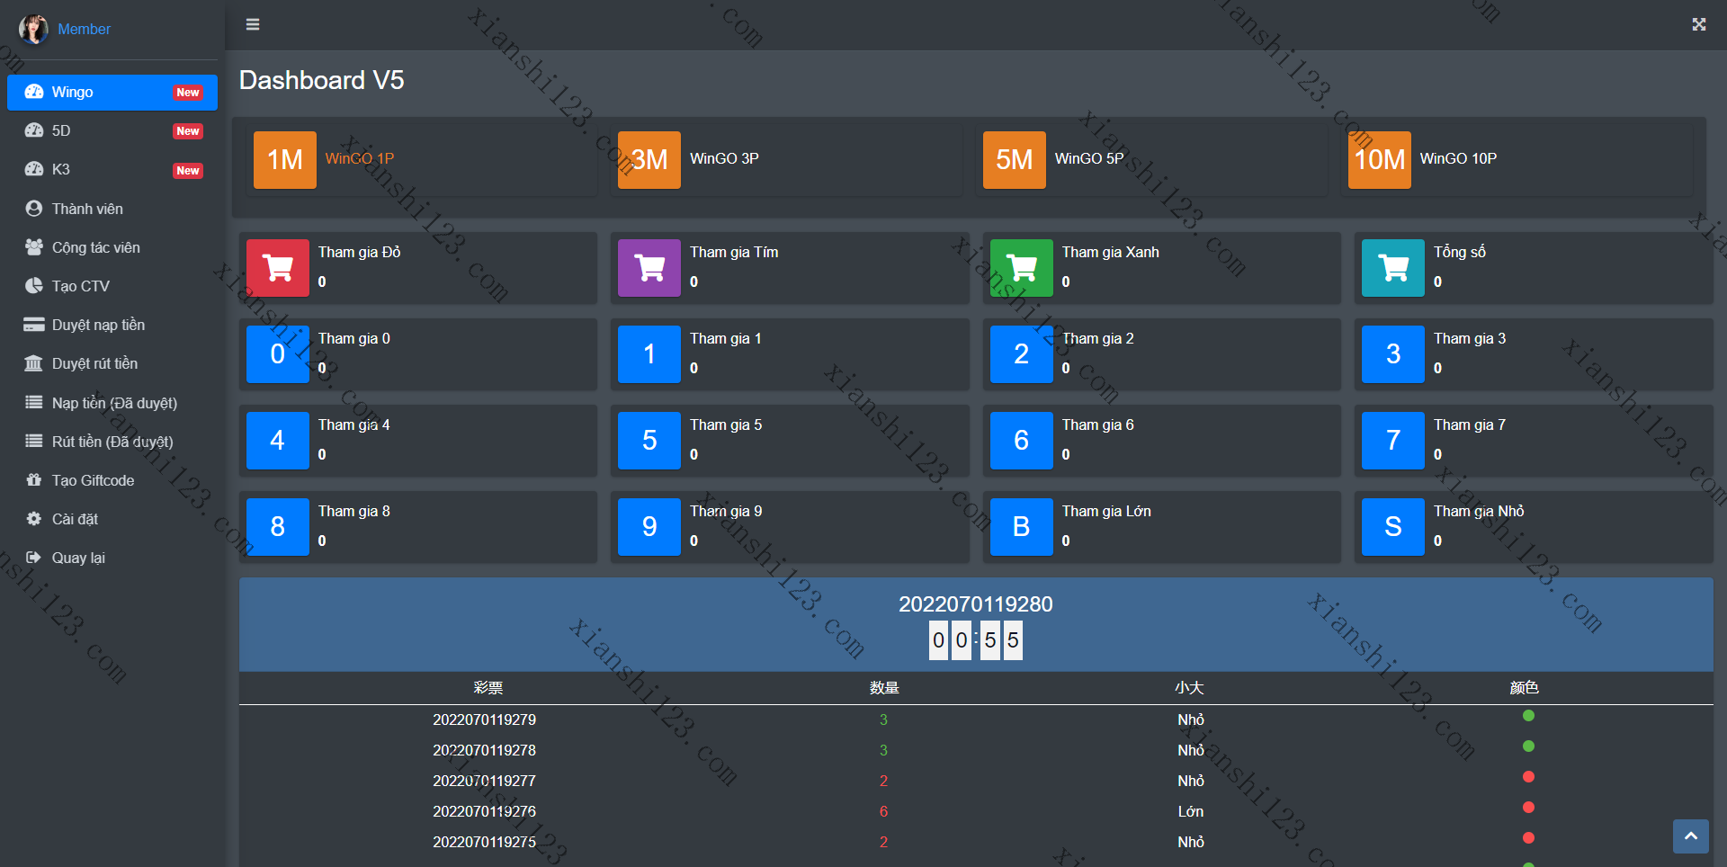Click period number 2022070119280

point(976,604)
